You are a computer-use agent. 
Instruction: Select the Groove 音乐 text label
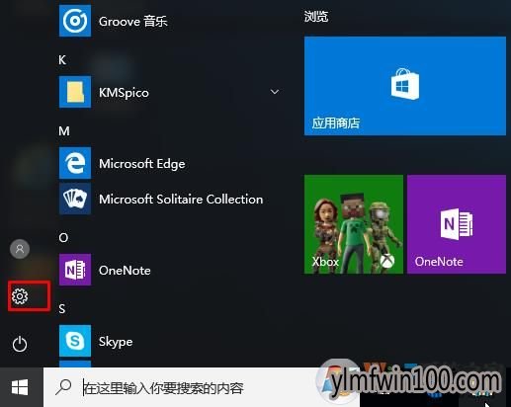[133, 22]
